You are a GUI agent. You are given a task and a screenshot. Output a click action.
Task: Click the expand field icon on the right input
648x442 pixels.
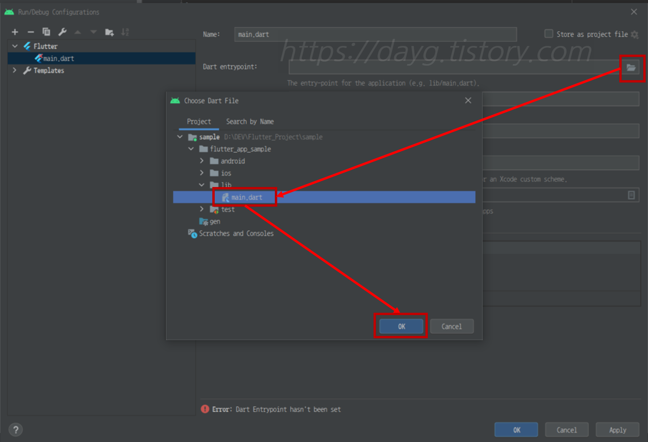click(631, 195)
